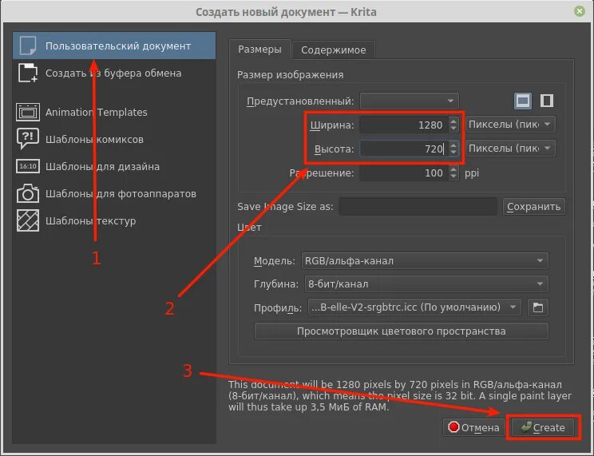Click the document size summary text
The image size is (594, 456).
click(400, 396)
